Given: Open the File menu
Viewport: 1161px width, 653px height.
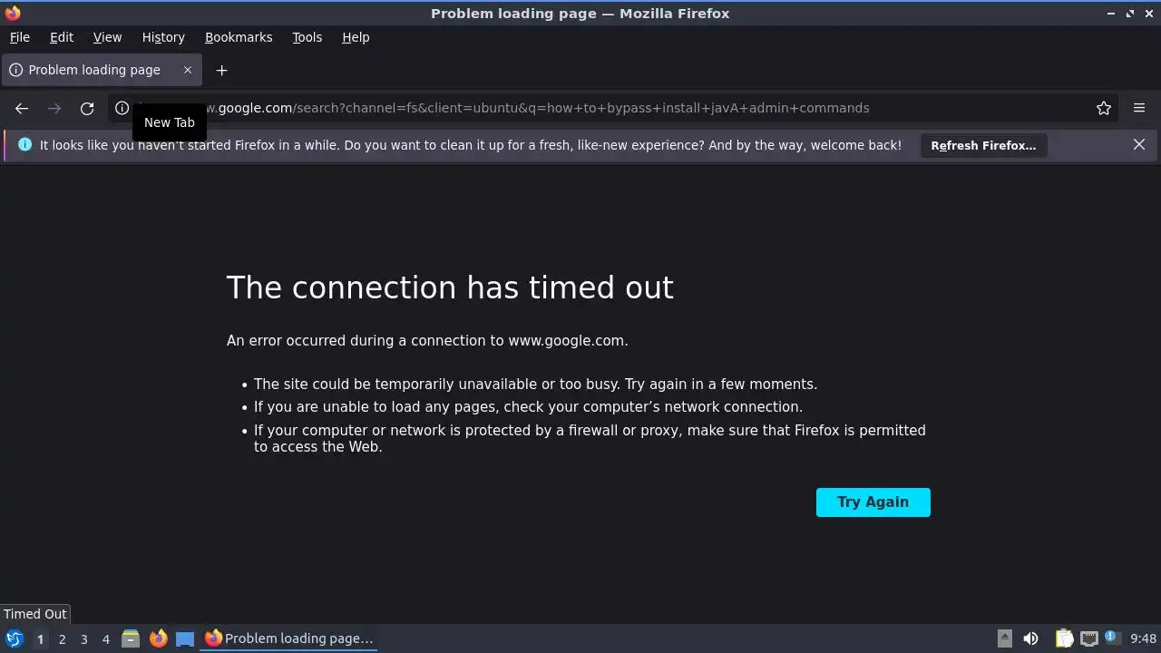Looking at the screenshot, I should click(19, 37).
